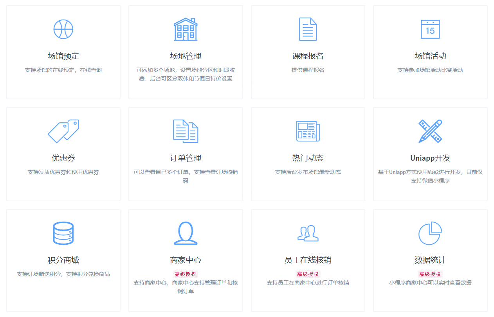
Task: Select the document icon for 课程报名
Action: 308,29
